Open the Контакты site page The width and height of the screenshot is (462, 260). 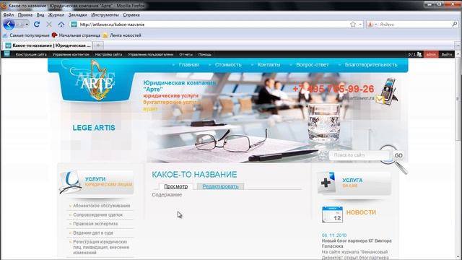tap(269, 64)
